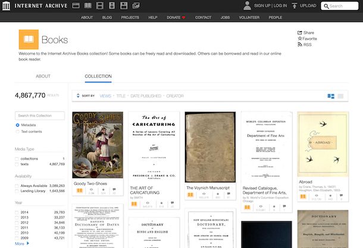Expand More year options
Viewport: 363px width, 248px height.
pos(22,243)
